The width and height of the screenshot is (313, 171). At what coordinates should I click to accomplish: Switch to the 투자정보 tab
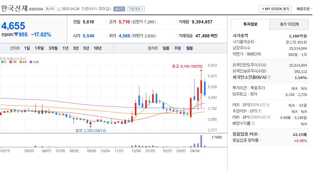250,24
